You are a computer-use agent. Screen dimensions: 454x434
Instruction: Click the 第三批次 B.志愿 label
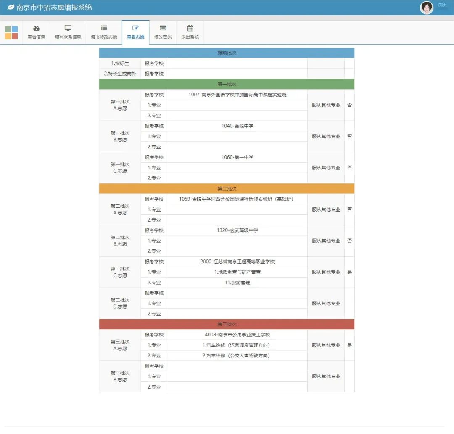coord(120,376)
